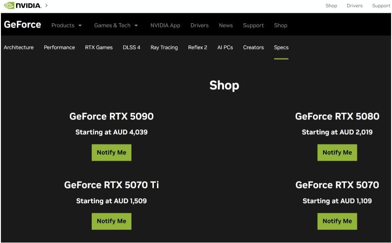392x243 pixels.
Task: Open the Reflex 2 tab
Action: click(198, 48)
